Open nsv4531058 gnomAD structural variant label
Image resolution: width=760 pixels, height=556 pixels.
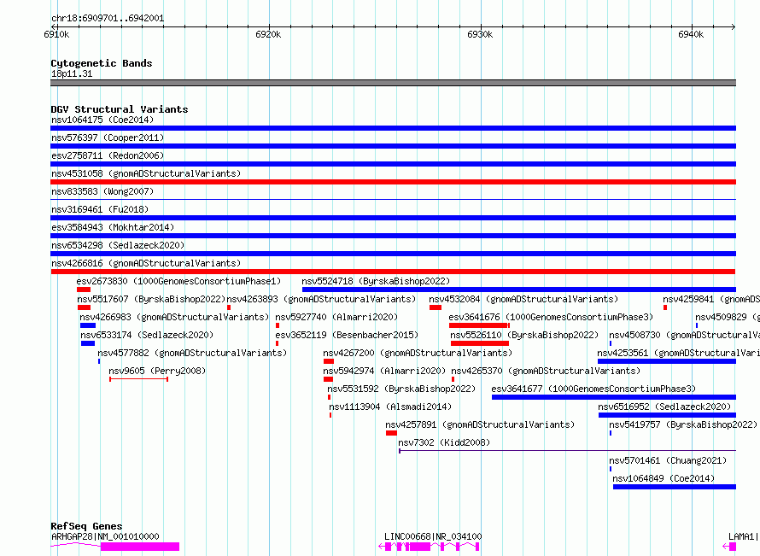(x=146, y=173)
